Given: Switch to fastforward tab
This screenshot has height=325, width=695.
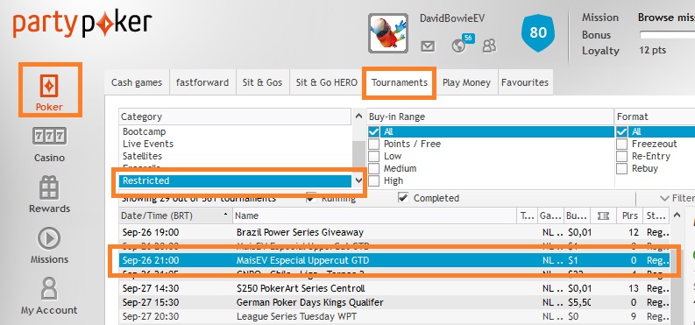Looking at the screenshot, I should coord(202,82).
